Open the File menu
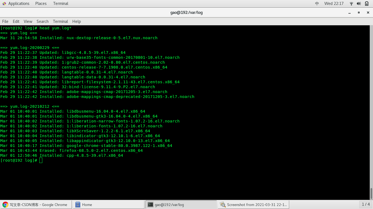Viewport: 373px width, 209px height. tap(5, 21)
